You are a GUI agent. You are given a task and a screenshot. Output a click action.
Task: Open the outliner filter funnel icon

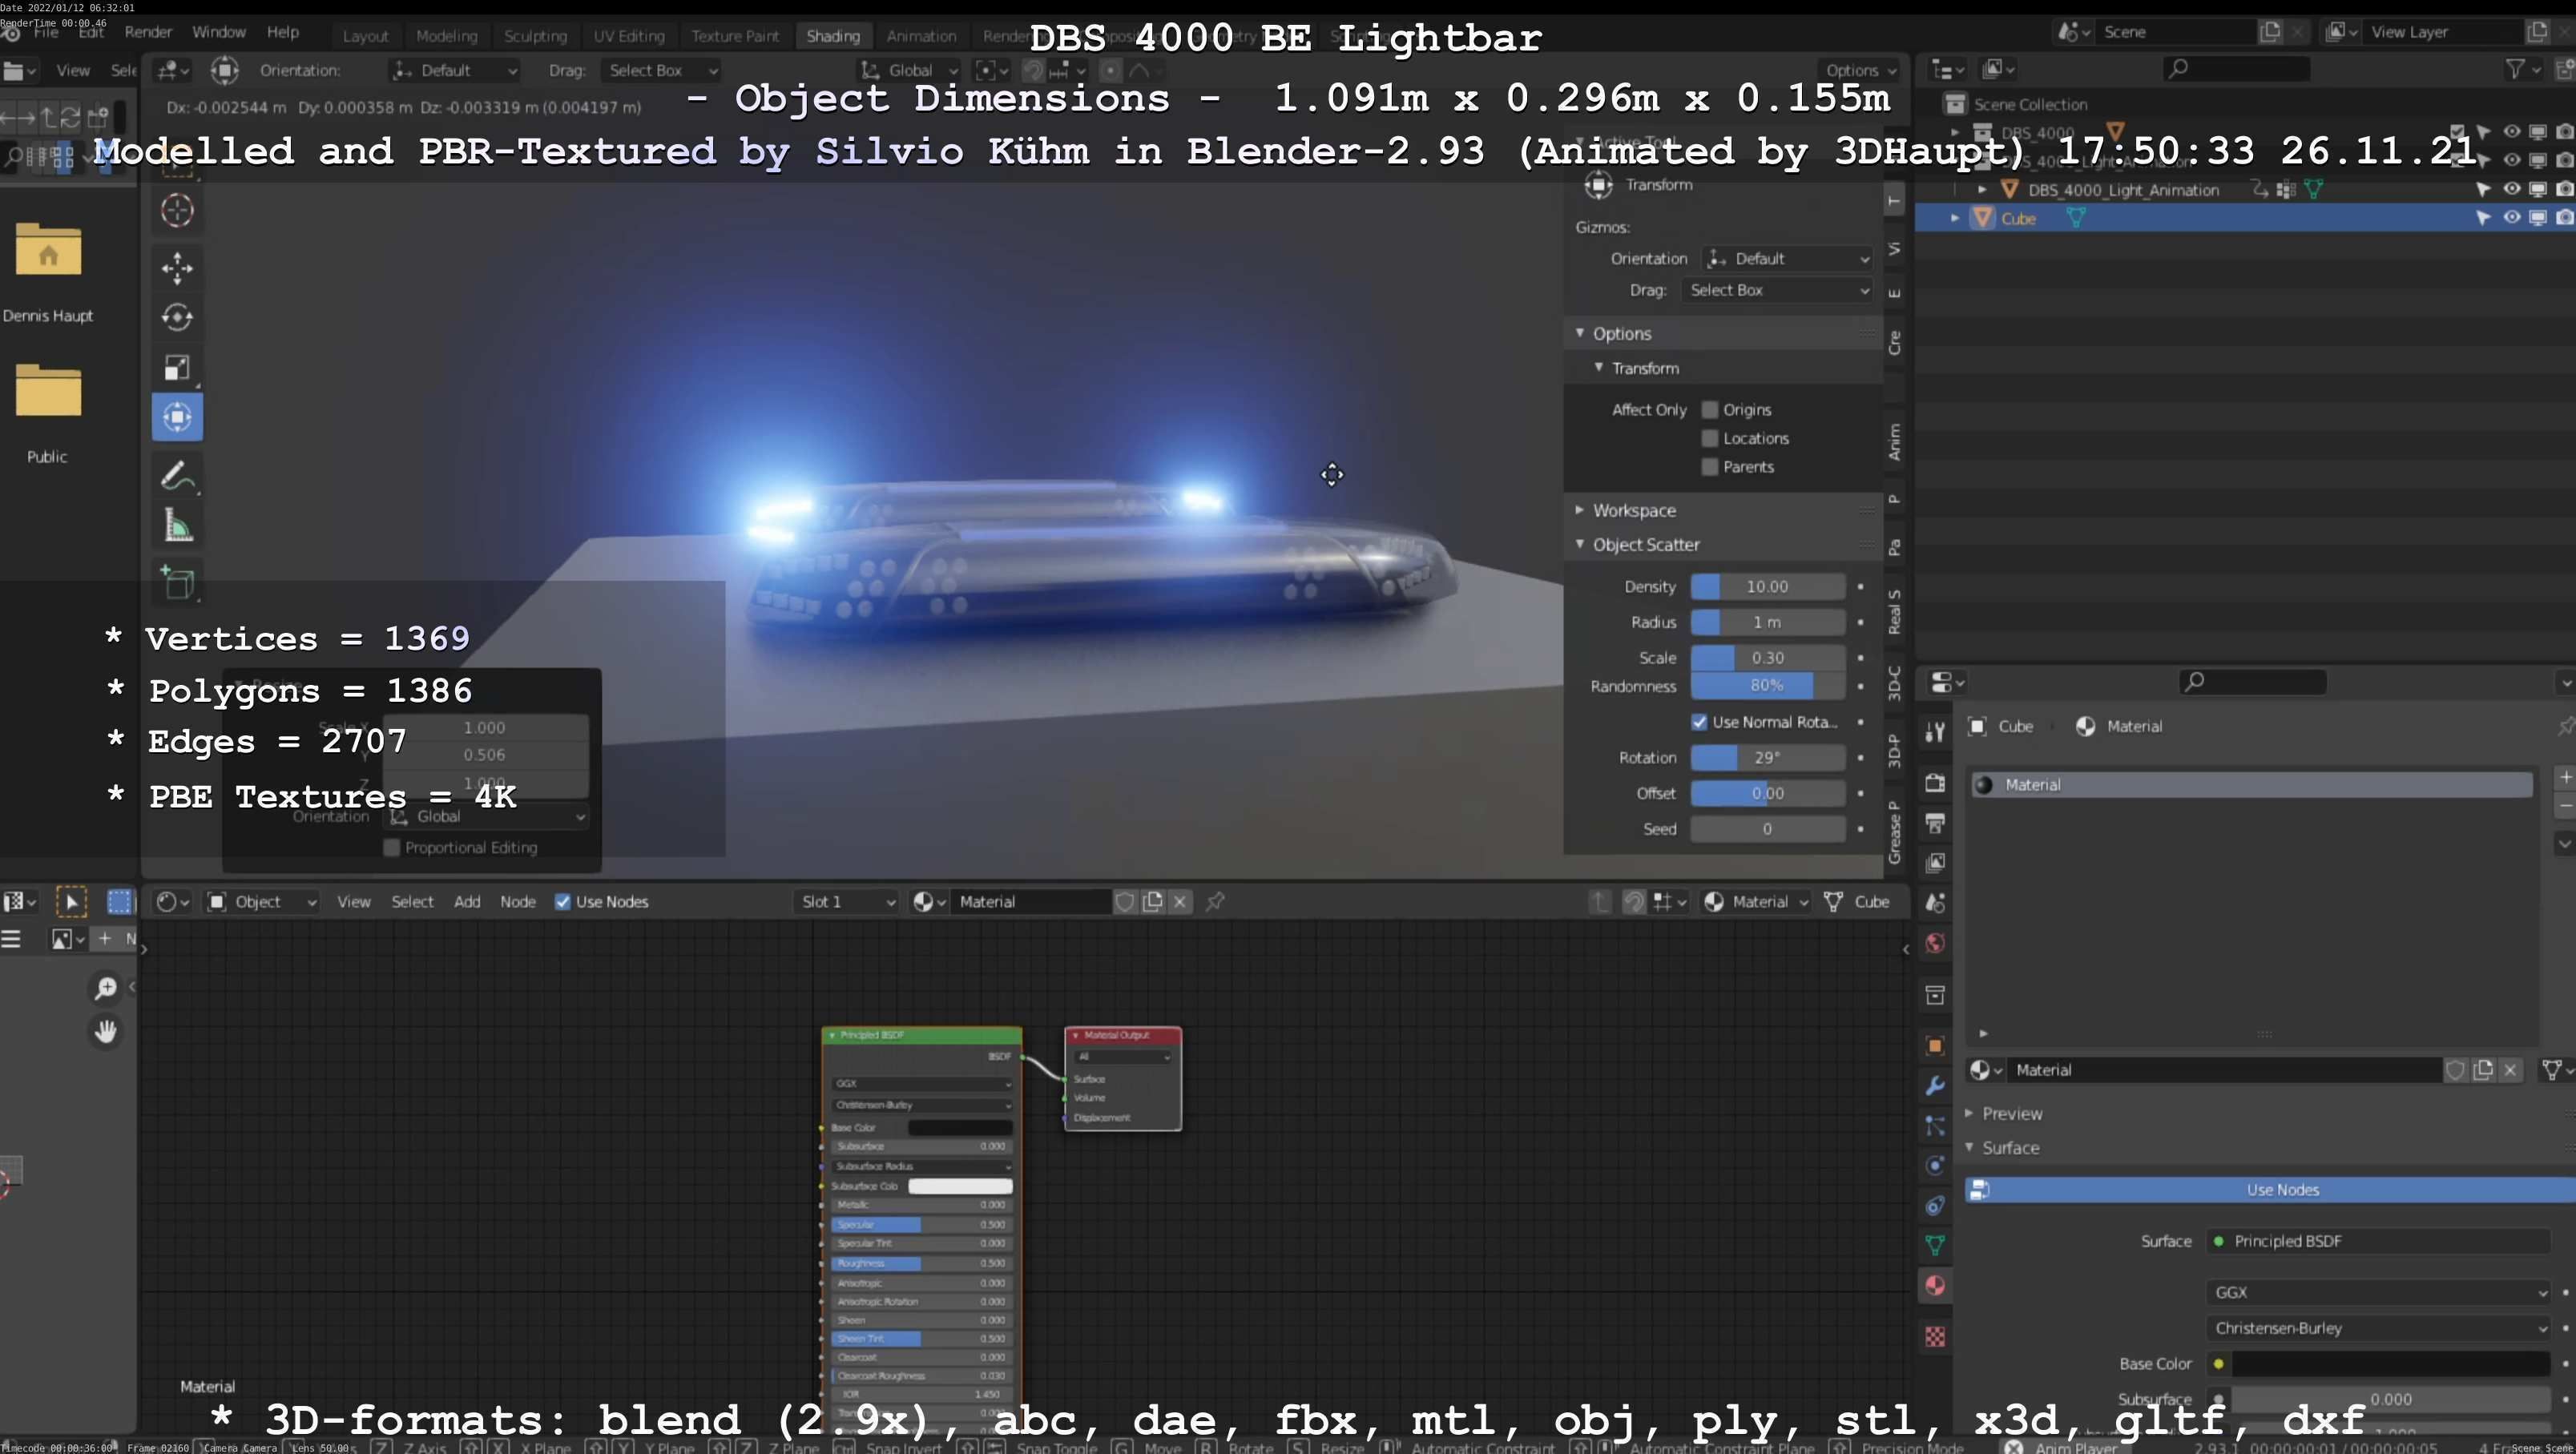coord(2514,69)
